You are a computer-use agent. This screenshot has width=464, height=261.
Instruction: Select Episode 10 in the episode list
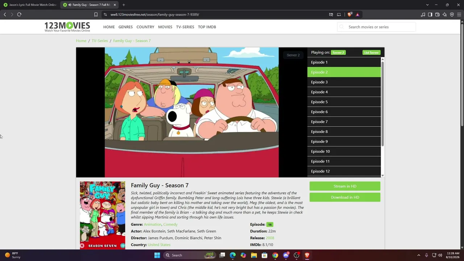(344, 152)
